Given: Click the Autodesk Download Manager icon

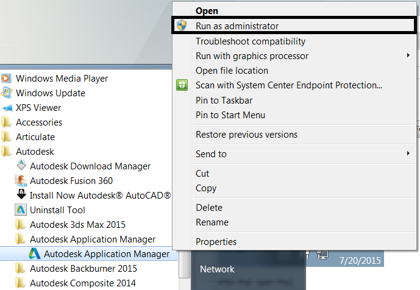Looking at the screenshot, I should pos(21,166).
